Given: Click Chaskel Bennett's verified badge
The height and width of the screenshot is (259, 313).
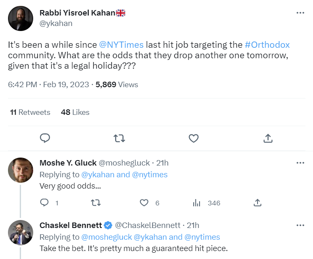Looking at the screenshot, I should point(108,225).
